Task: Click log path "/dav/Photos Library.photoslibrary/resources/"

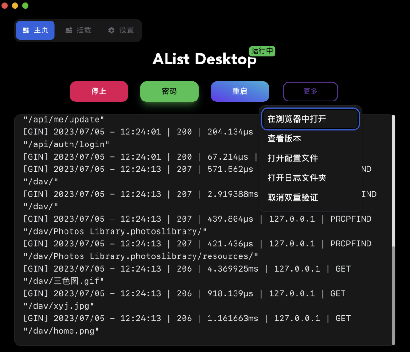Action: (140, 256)
